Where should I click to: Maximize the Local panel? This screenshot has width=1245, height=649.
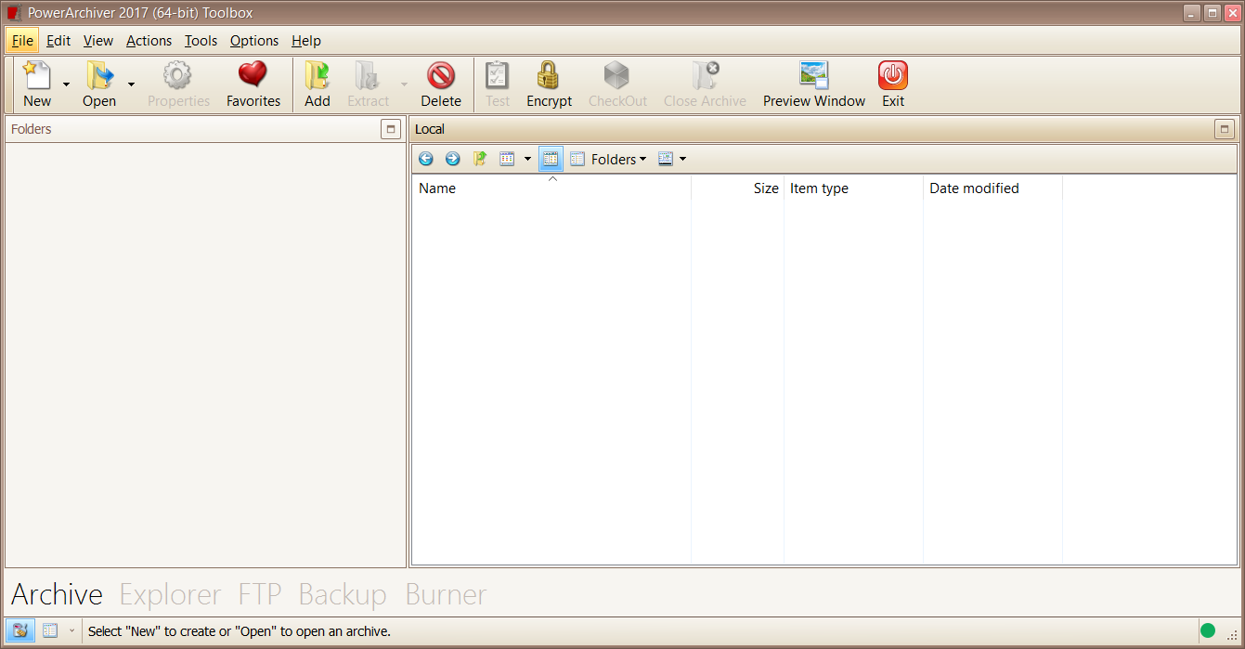[1225, 129]
